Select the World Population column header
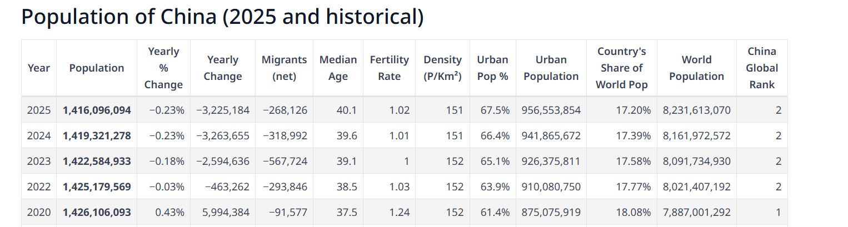 (696, 68)
